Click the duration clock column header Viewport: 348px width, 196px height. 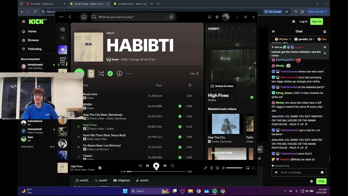(x=190, y=85)
